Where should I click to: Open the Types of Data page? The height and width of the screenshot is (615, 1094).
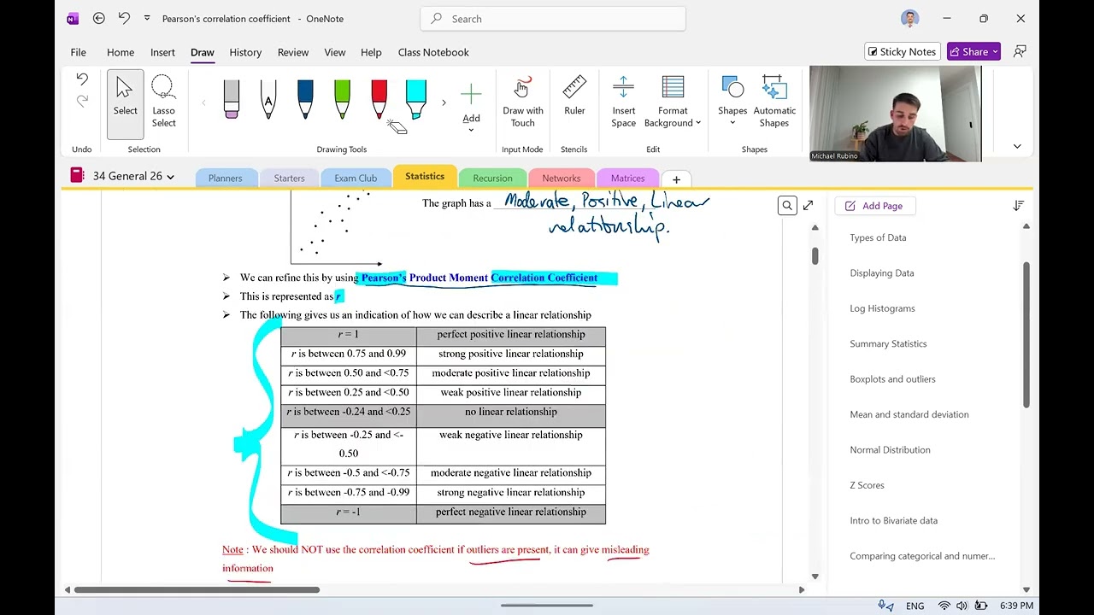(x=878, y=237)
